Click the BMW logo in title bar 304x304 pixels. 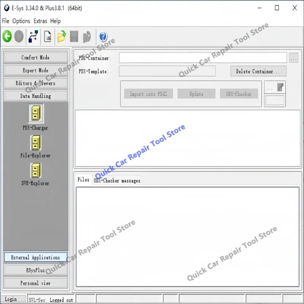point(6,8)
